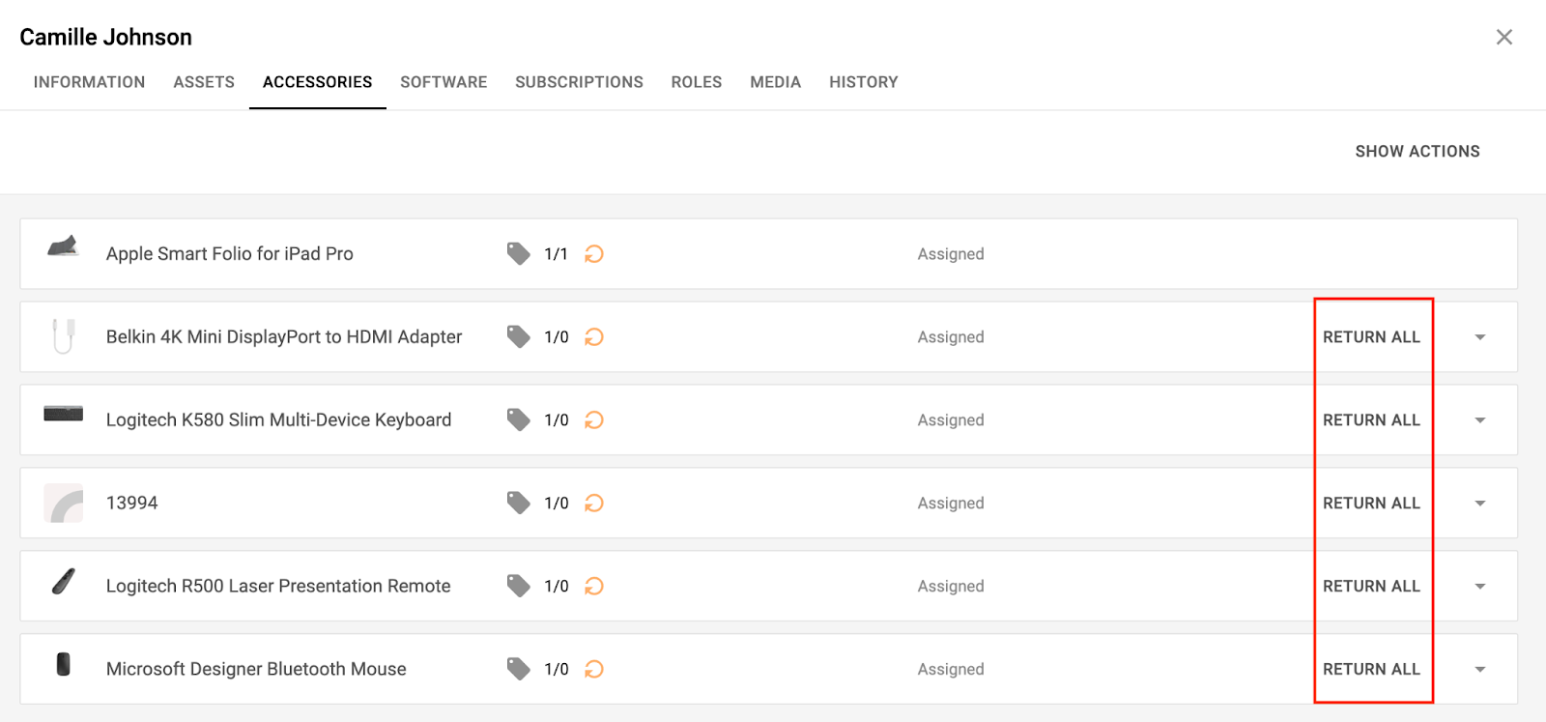Image resolution: width=1546 pixels, height=722 pixels.
Task: Close the Camille Johnson panel
Action: click(x=1504, y=37)
